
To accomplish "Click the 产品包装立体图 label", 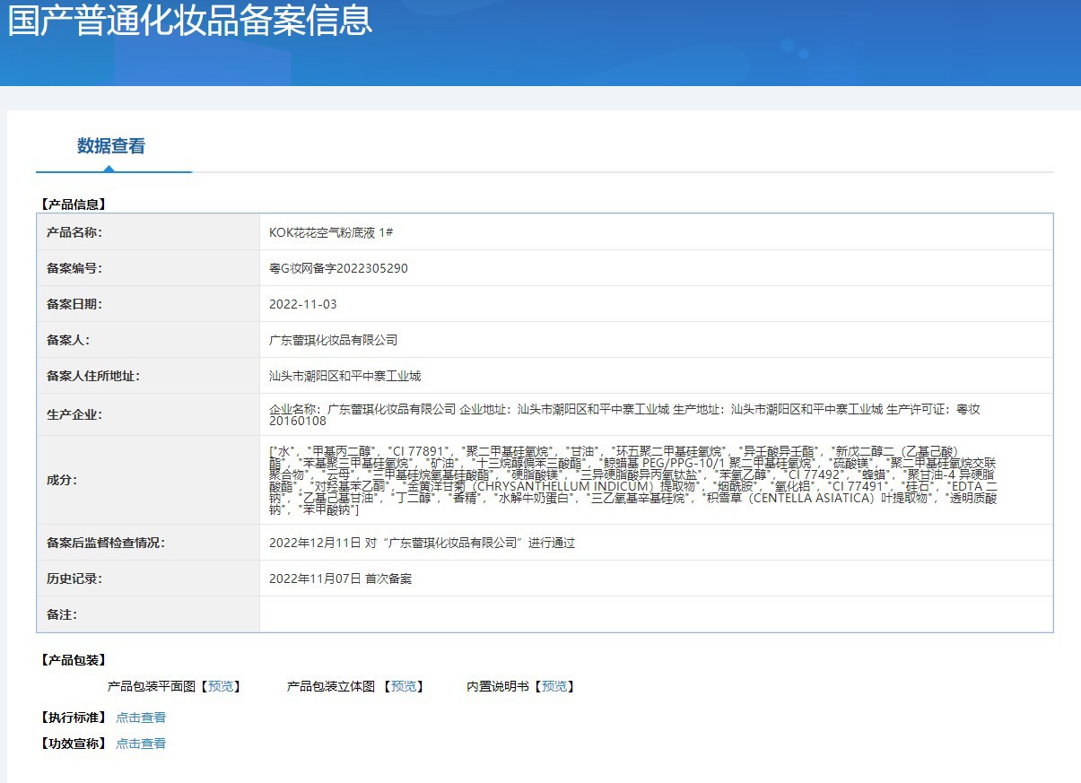I will pyautogui.click(x=331, y=686).
